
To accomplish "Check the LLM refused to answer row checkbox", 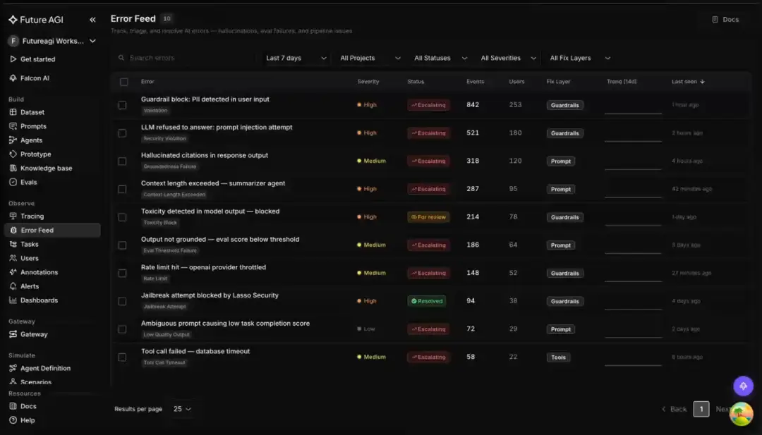I will pyautogui.click(x=123, y=133).
